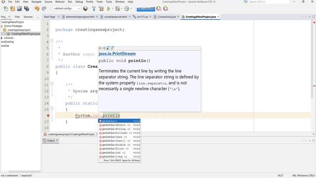316x178 pixels.
Task: Choose println(boolean x) completion
Action: [x=119, y=133]
